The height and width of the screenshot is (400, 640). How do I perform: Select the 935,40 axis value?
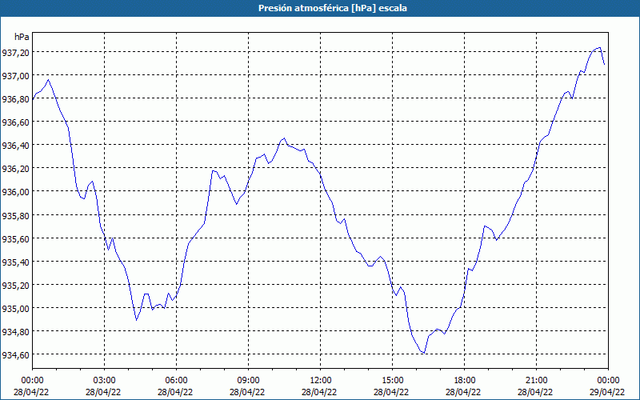click(x=15, y=262)
